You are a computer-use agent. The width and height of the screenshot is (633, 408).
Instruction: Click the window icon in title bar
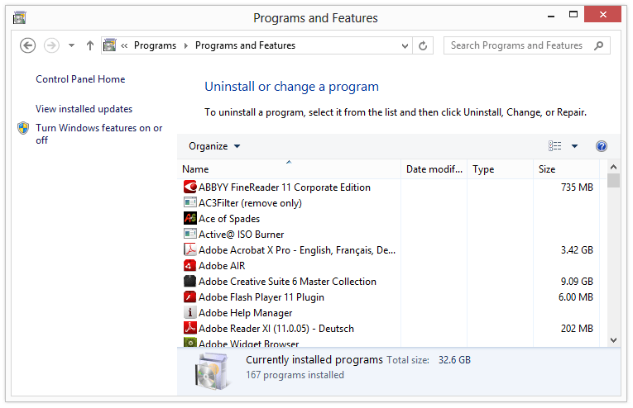19,17
